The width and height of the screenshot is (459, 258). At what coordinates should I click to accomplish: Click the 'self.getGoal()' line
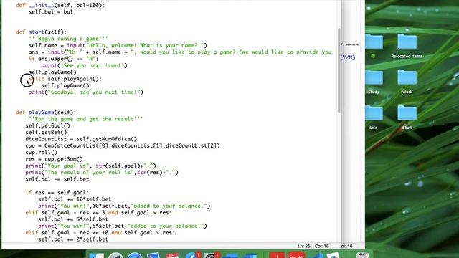point(48,126)
